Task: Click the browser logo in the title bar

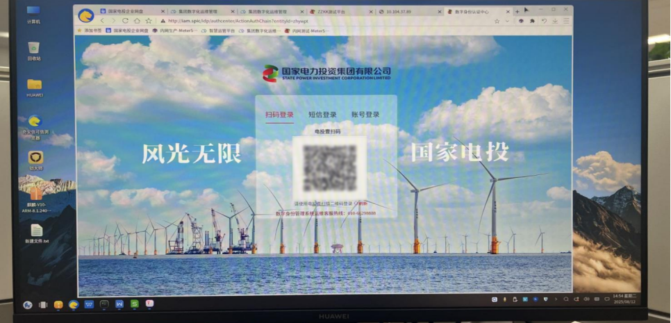Action: [86, 15]
